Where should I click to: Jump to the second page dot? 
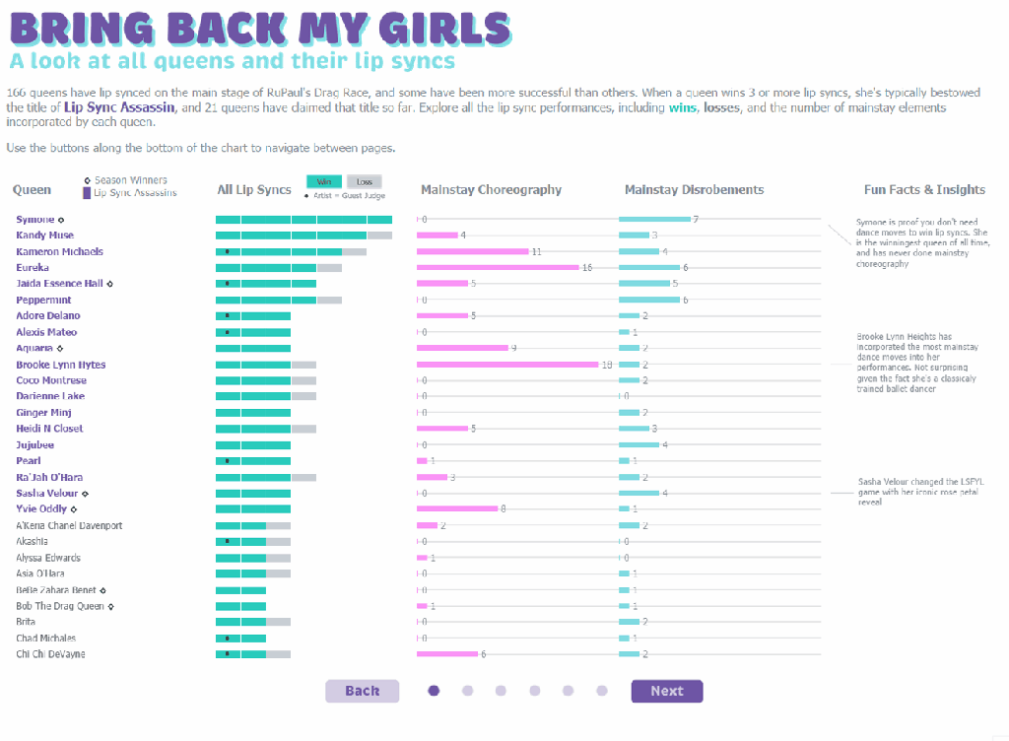pos(467,691)
